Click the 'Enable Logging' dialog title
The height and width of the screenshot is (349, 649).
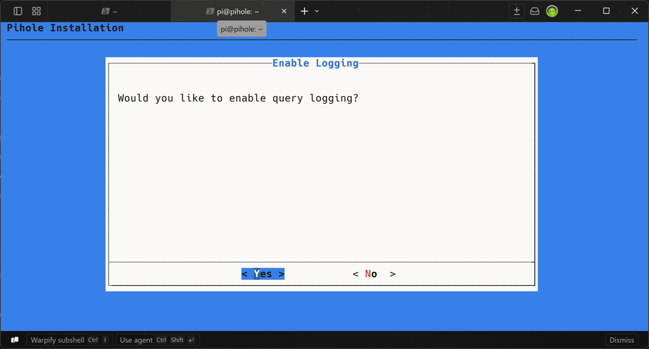pos(316,63)
